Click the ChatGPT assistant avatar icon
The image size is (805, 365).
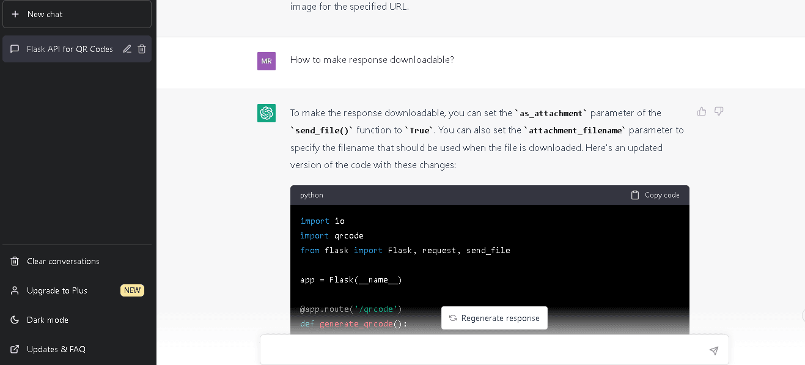pos(266,113)
